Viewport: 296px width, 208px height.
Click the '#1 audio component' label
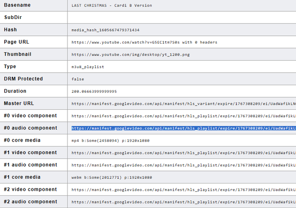pyautogui.click(x=31, y=165)
